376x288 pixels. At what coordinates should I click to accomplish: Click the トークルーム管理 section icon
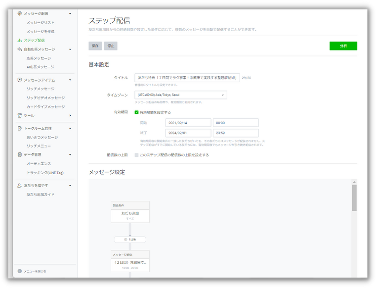tap(20, 128)
